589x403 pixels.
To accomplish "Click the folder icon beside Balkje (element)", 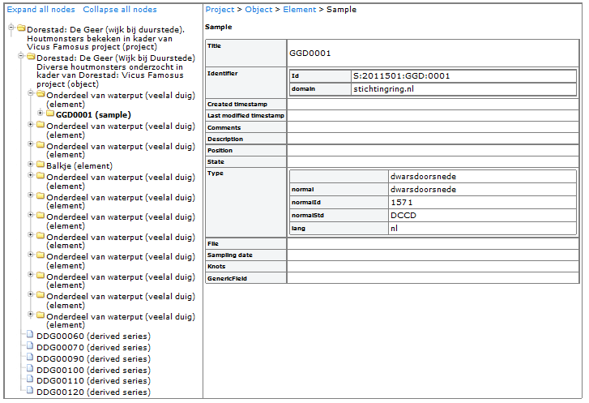I will [x=41, y=165].
